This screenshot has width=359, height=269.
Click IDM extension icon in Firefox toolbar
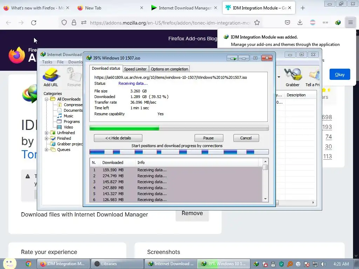coord(338,22)
